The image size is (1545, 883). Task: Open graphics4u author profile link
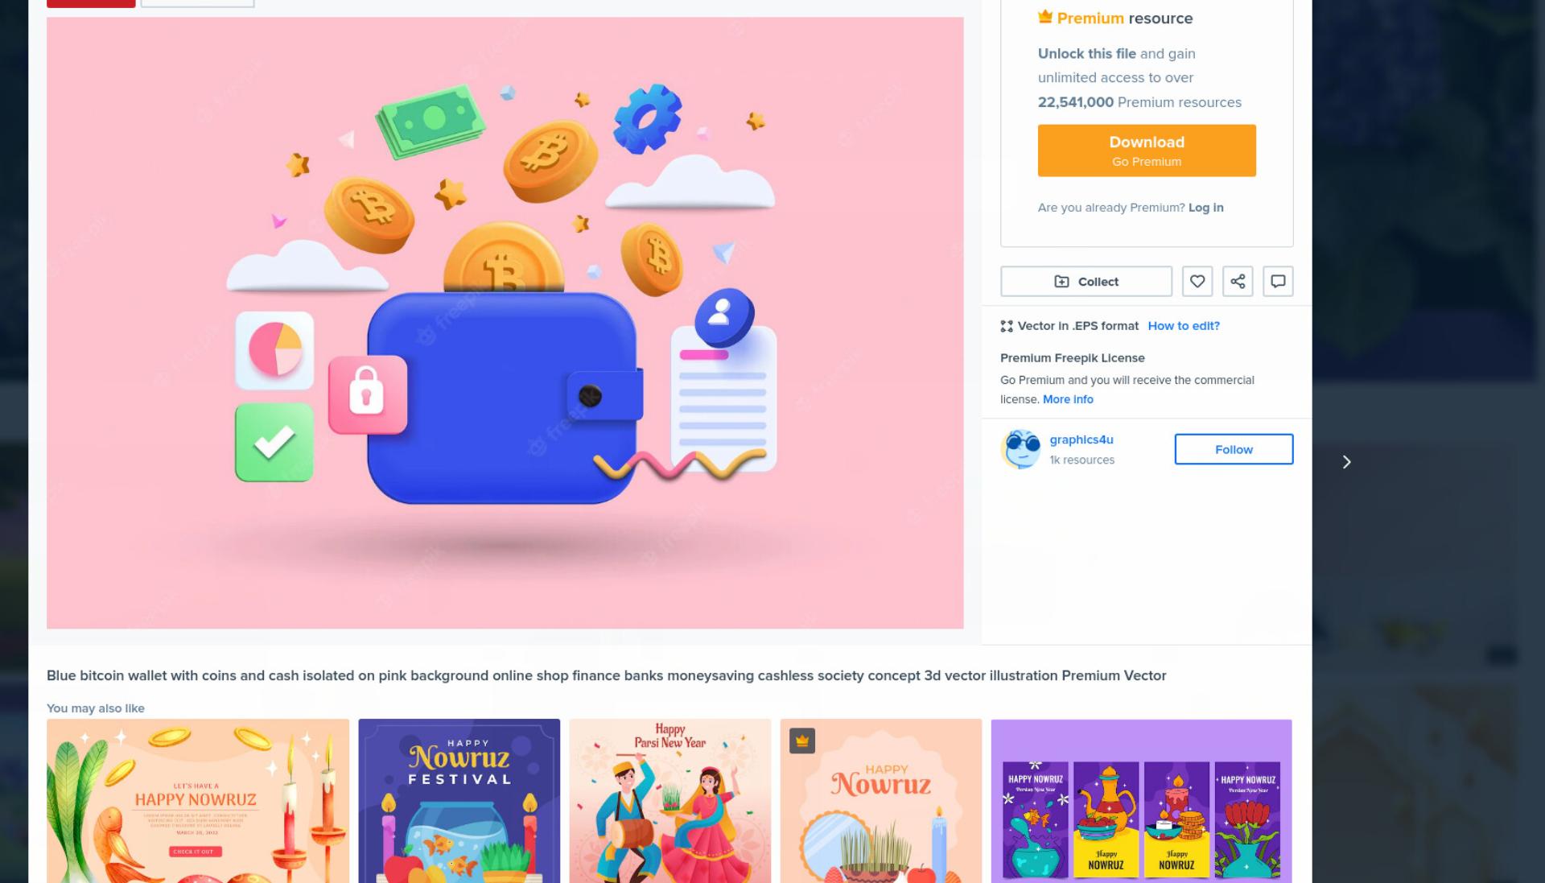1081,439
